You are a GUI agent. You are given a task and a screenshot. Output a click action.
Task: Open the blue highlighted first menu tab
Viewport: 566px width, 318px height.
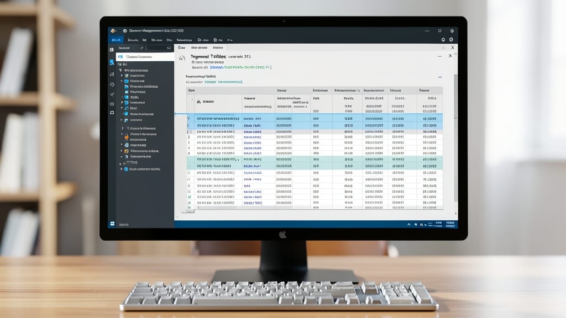point(116,40)
